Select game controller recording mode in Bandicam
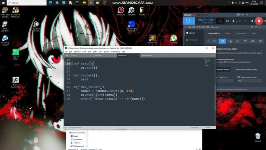This screenshot has height=150, width=266. click(x=253, y=41)
